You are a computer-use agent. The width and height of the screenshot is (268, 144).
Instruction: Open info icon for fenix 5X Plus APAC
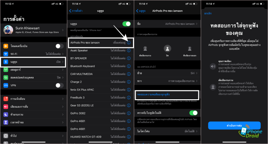click(x=129, y=90)
